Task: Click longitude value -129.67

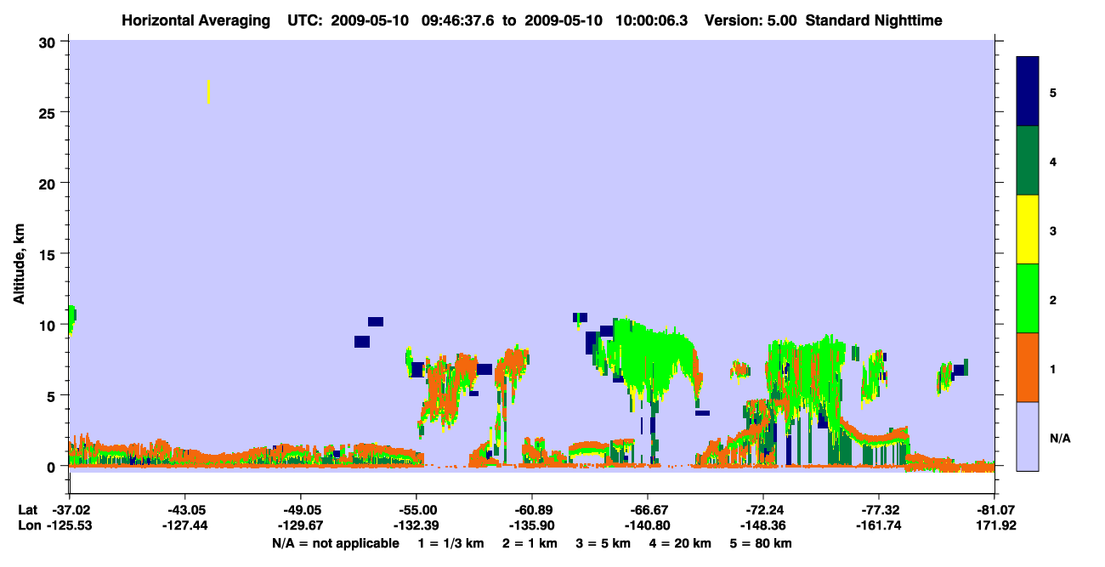Action: pos(300,526)
